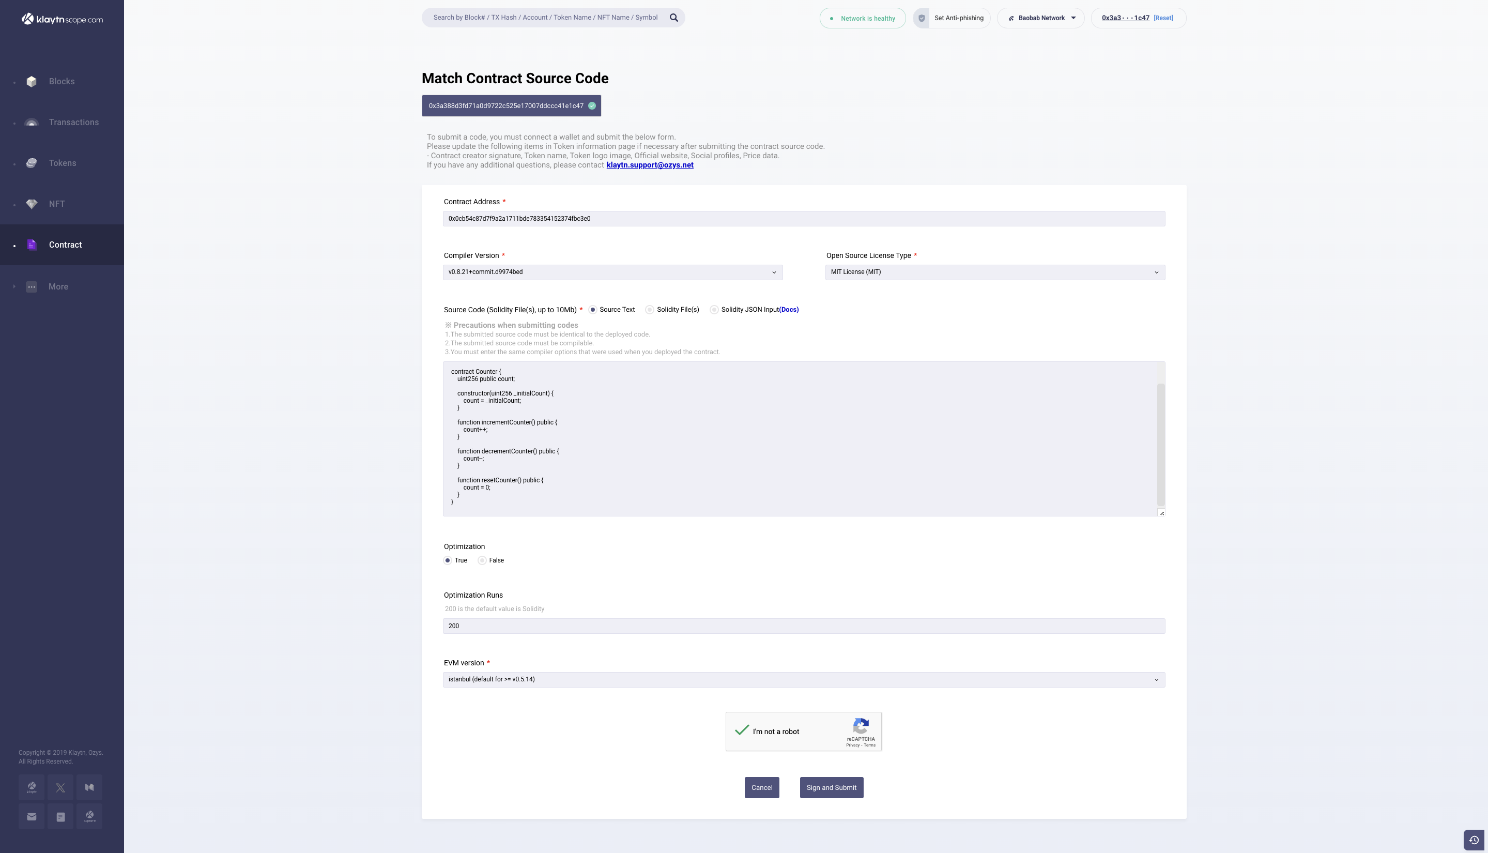Select Solidity JSON Input radio button
Viewport: 1488px width, 853px height.
click(x=714, y=309)
